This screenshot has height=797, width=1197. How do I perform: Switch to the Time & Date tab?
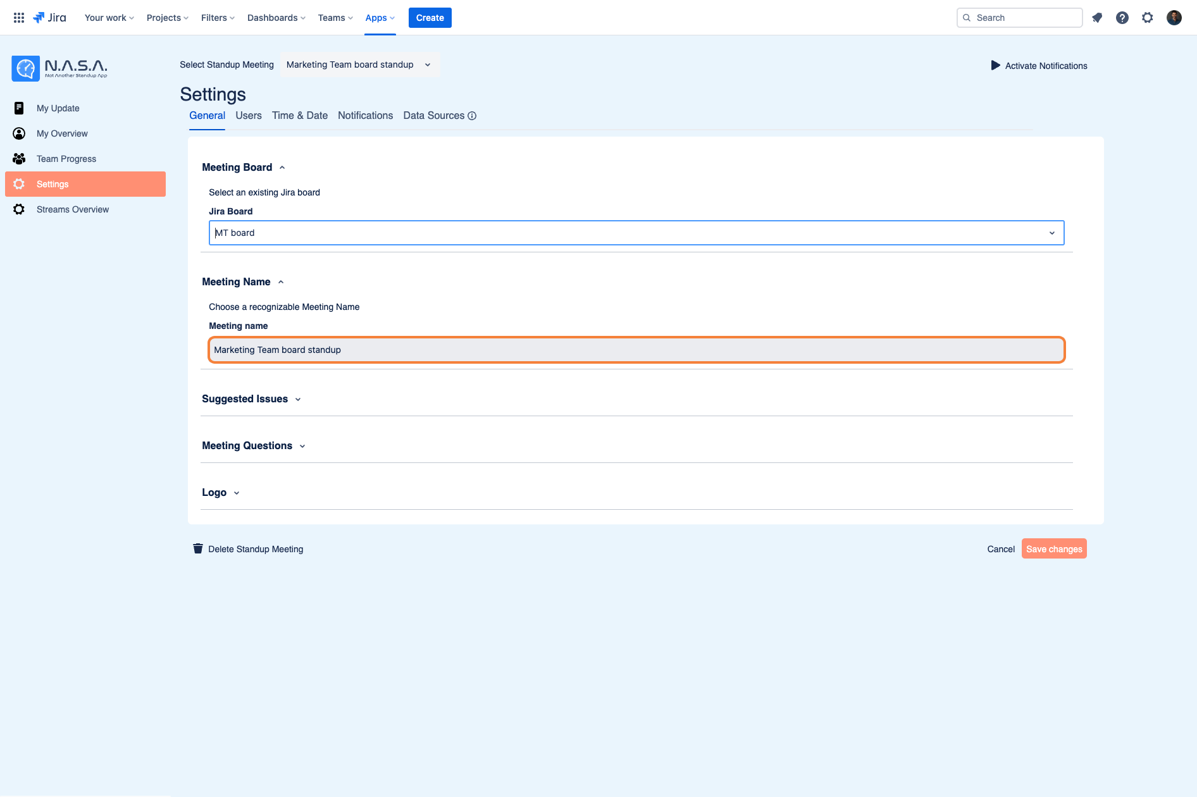pos(300,116)
